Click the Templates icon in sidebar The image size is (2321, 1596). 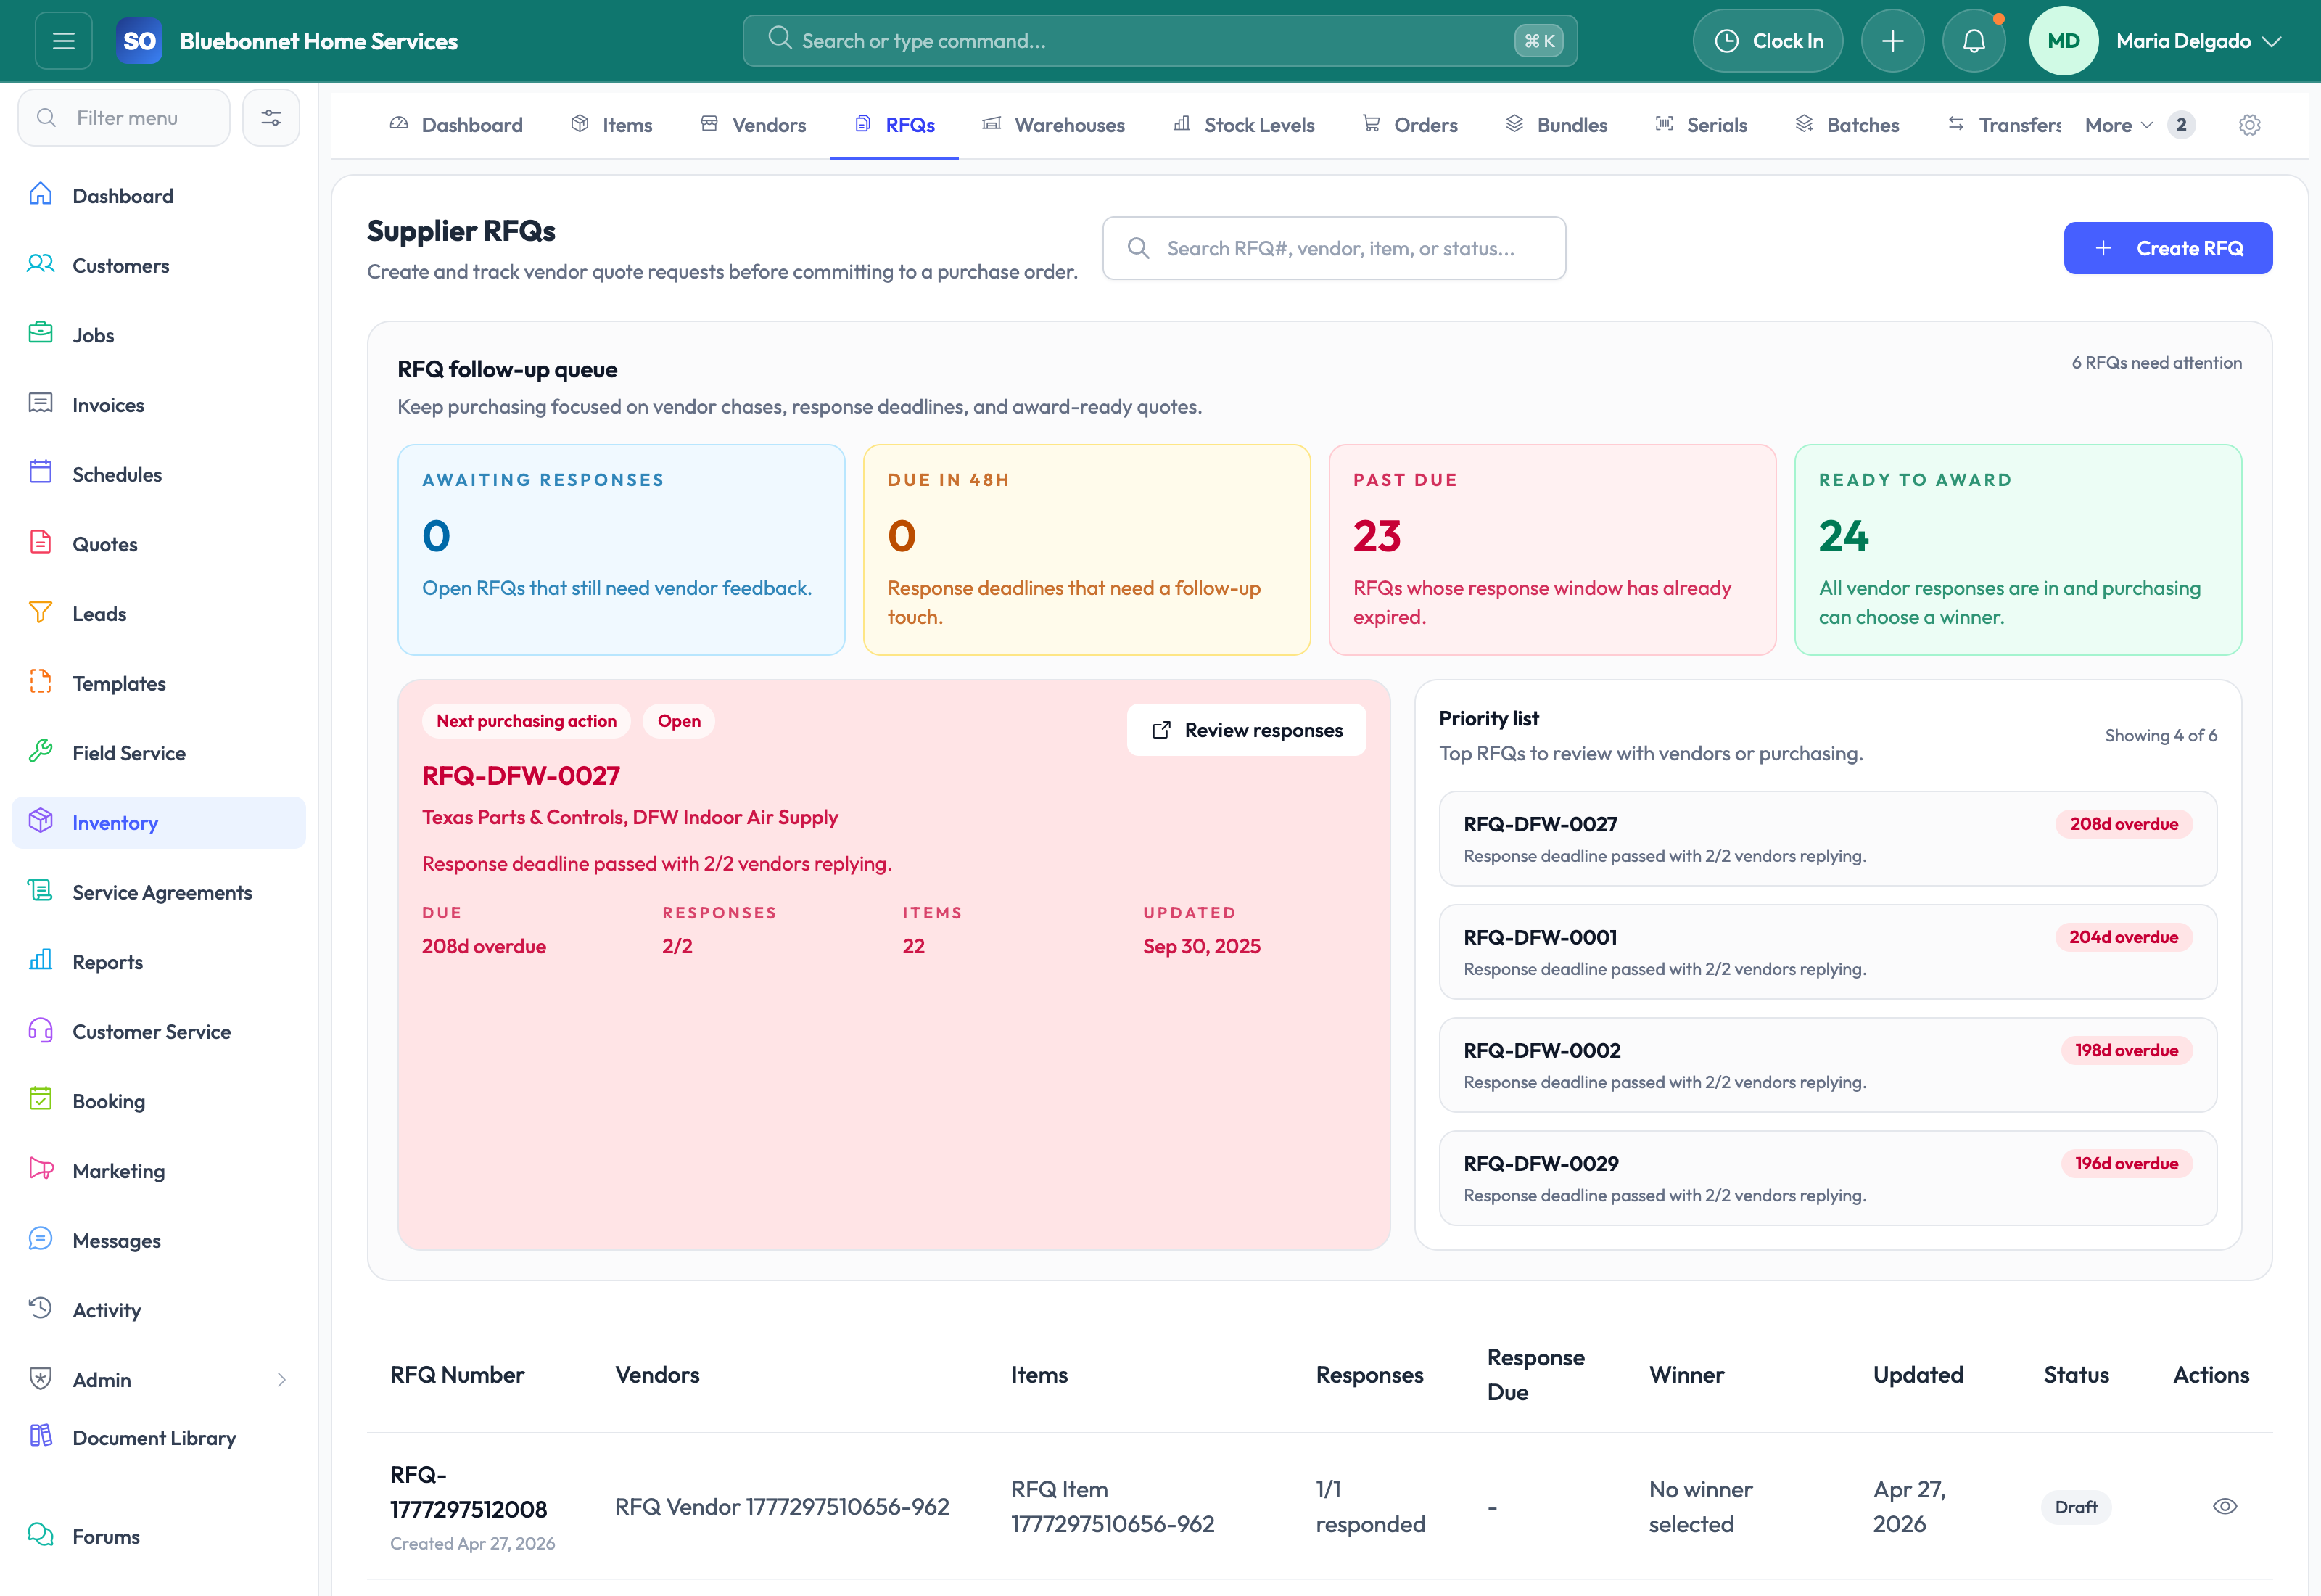pyautogui.click(x=41, y=683)
